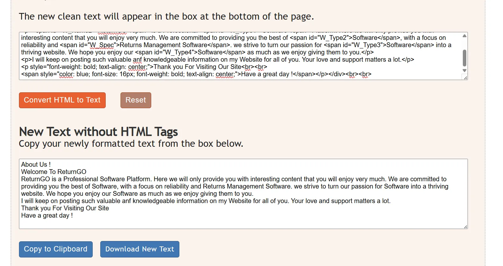Image resolution: width=503 pixels, height=266 pixels.
Task: Reset the HTML converter form
Action: [x=136, y=100]
